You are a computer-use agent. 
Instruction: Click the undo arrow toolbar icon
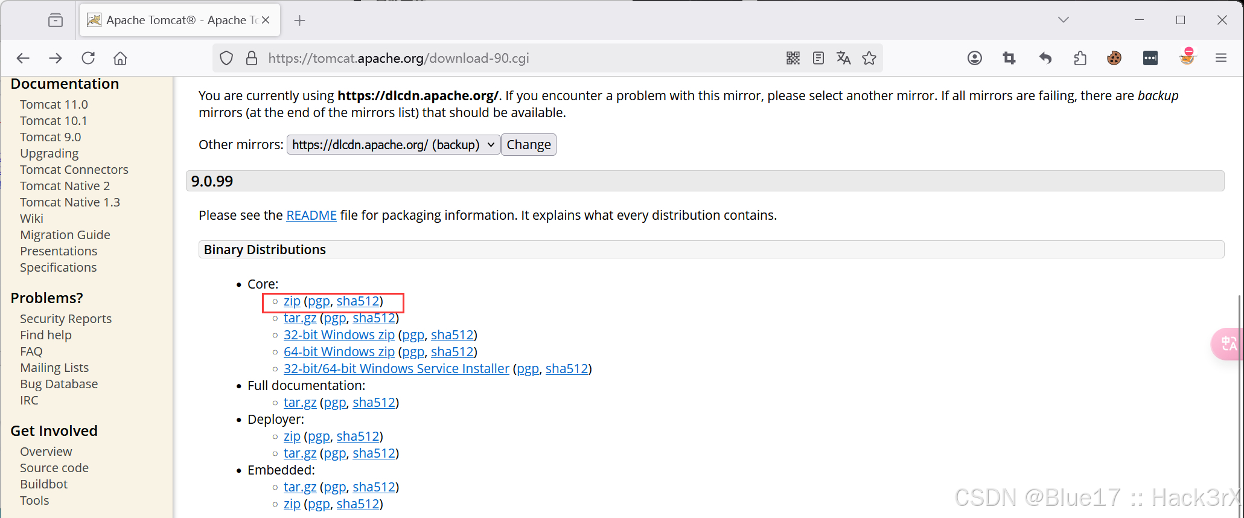(x=1045, y=58)
